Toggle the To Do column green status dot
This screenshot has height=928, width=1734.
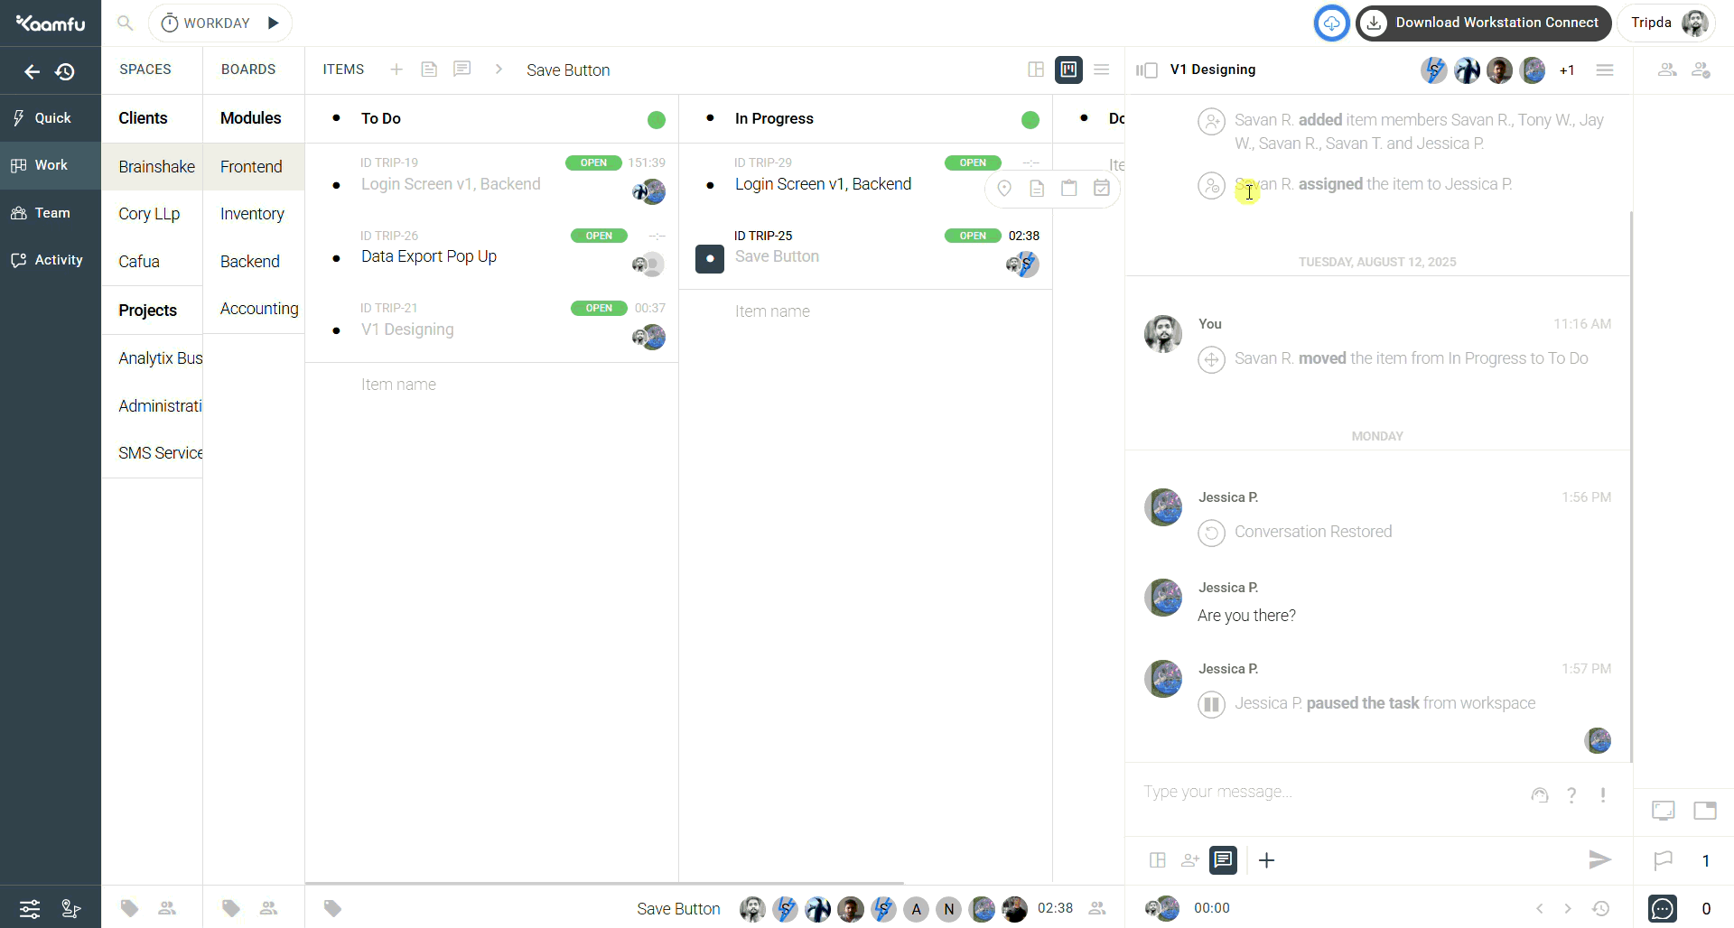coord(657,119)
